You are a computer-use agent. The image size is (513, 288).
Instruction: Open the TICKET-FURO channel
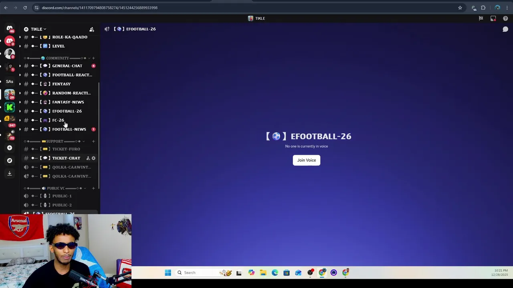(59, 149)
